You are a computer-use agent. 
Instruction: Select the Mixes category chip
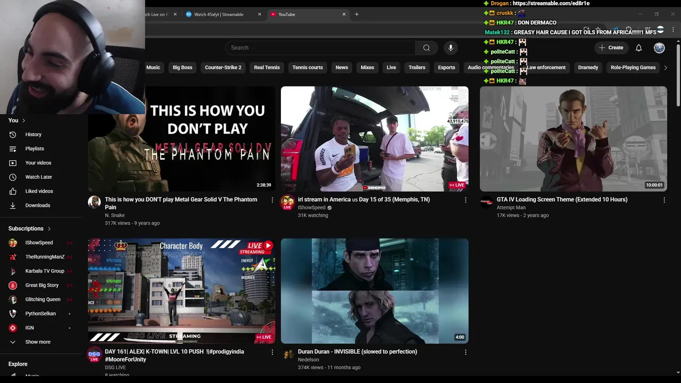[x=367, y=68]
